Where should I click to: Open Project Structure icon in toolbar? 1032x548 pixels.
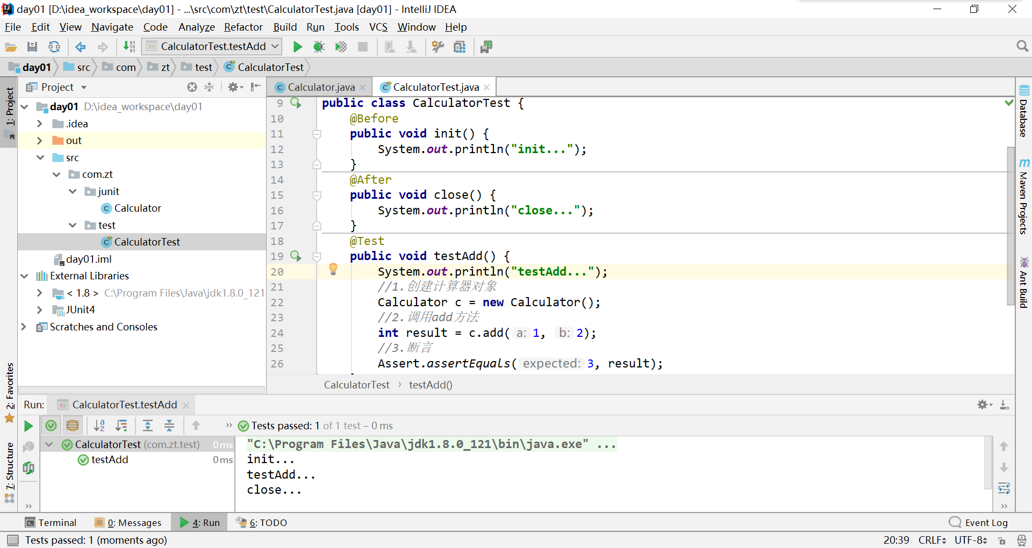460,47
